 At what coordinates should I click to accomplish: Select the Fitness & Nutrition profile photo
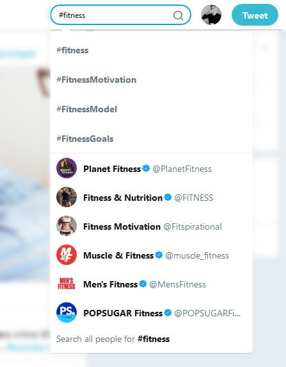(67, 197)
